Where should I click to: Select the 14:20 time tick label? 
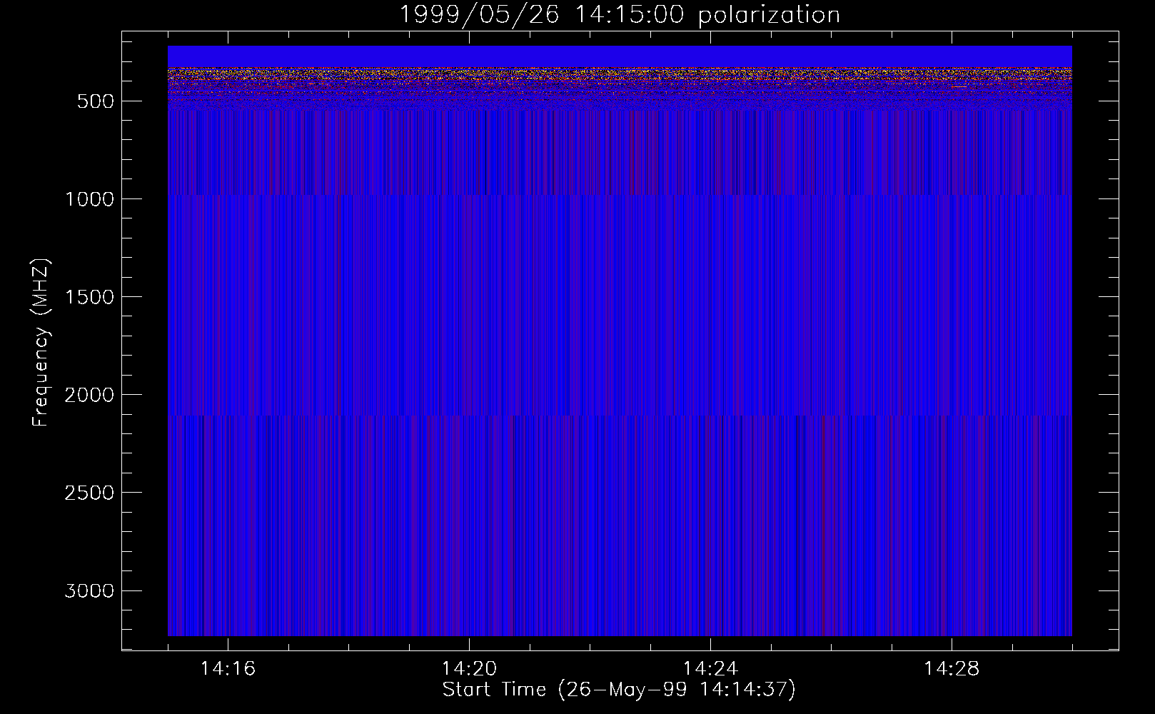[x=469, y=669]
